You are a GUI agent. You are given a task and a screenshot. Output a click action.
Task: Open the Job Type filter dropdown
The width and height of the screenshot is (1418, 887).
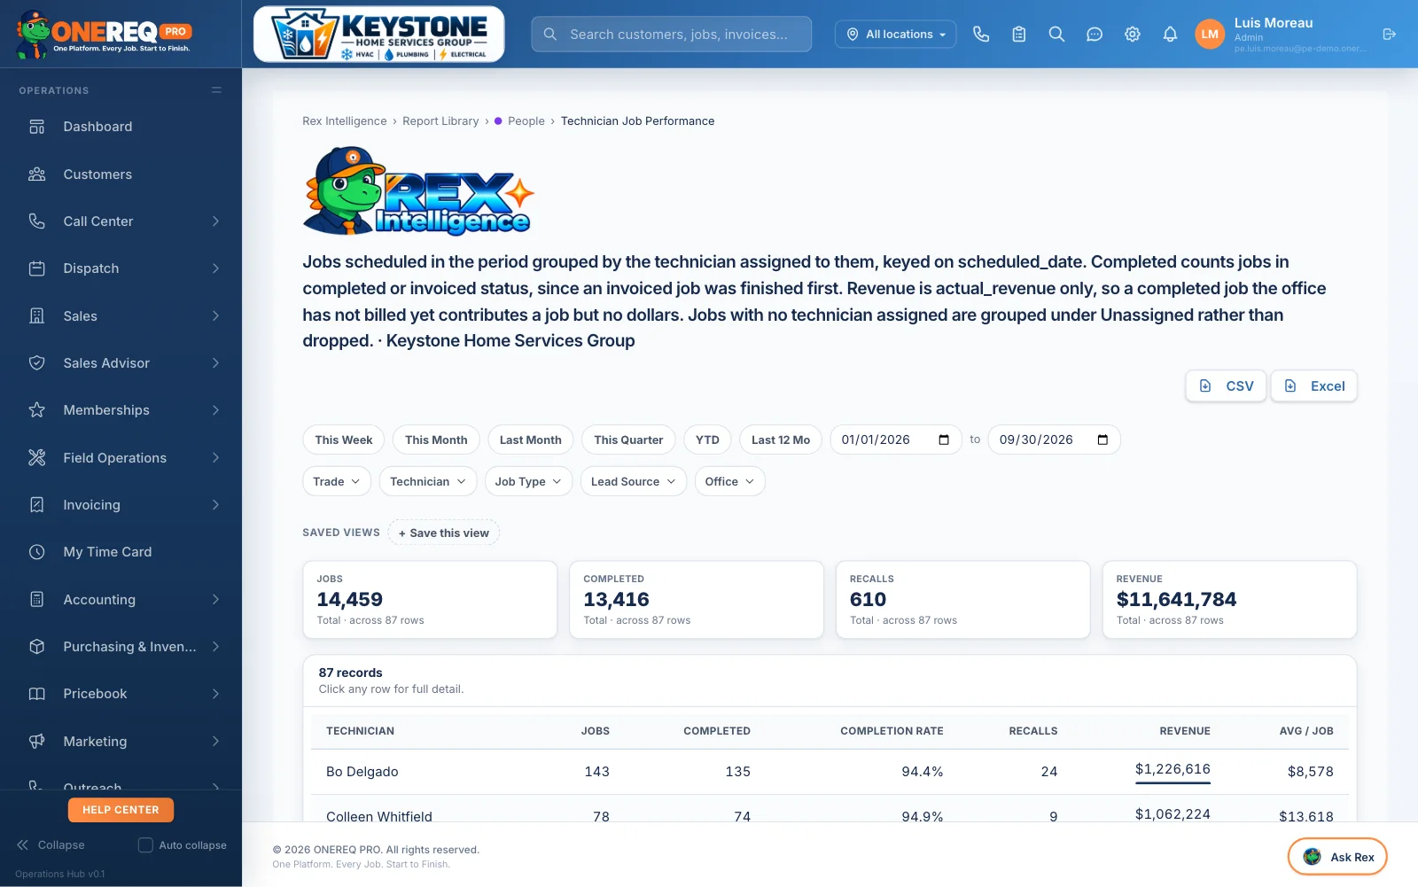coord(528,481)
